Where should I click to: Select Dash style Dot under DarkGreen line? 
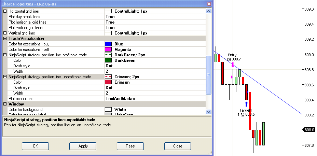pyautogui.click(x=109, y=66)
